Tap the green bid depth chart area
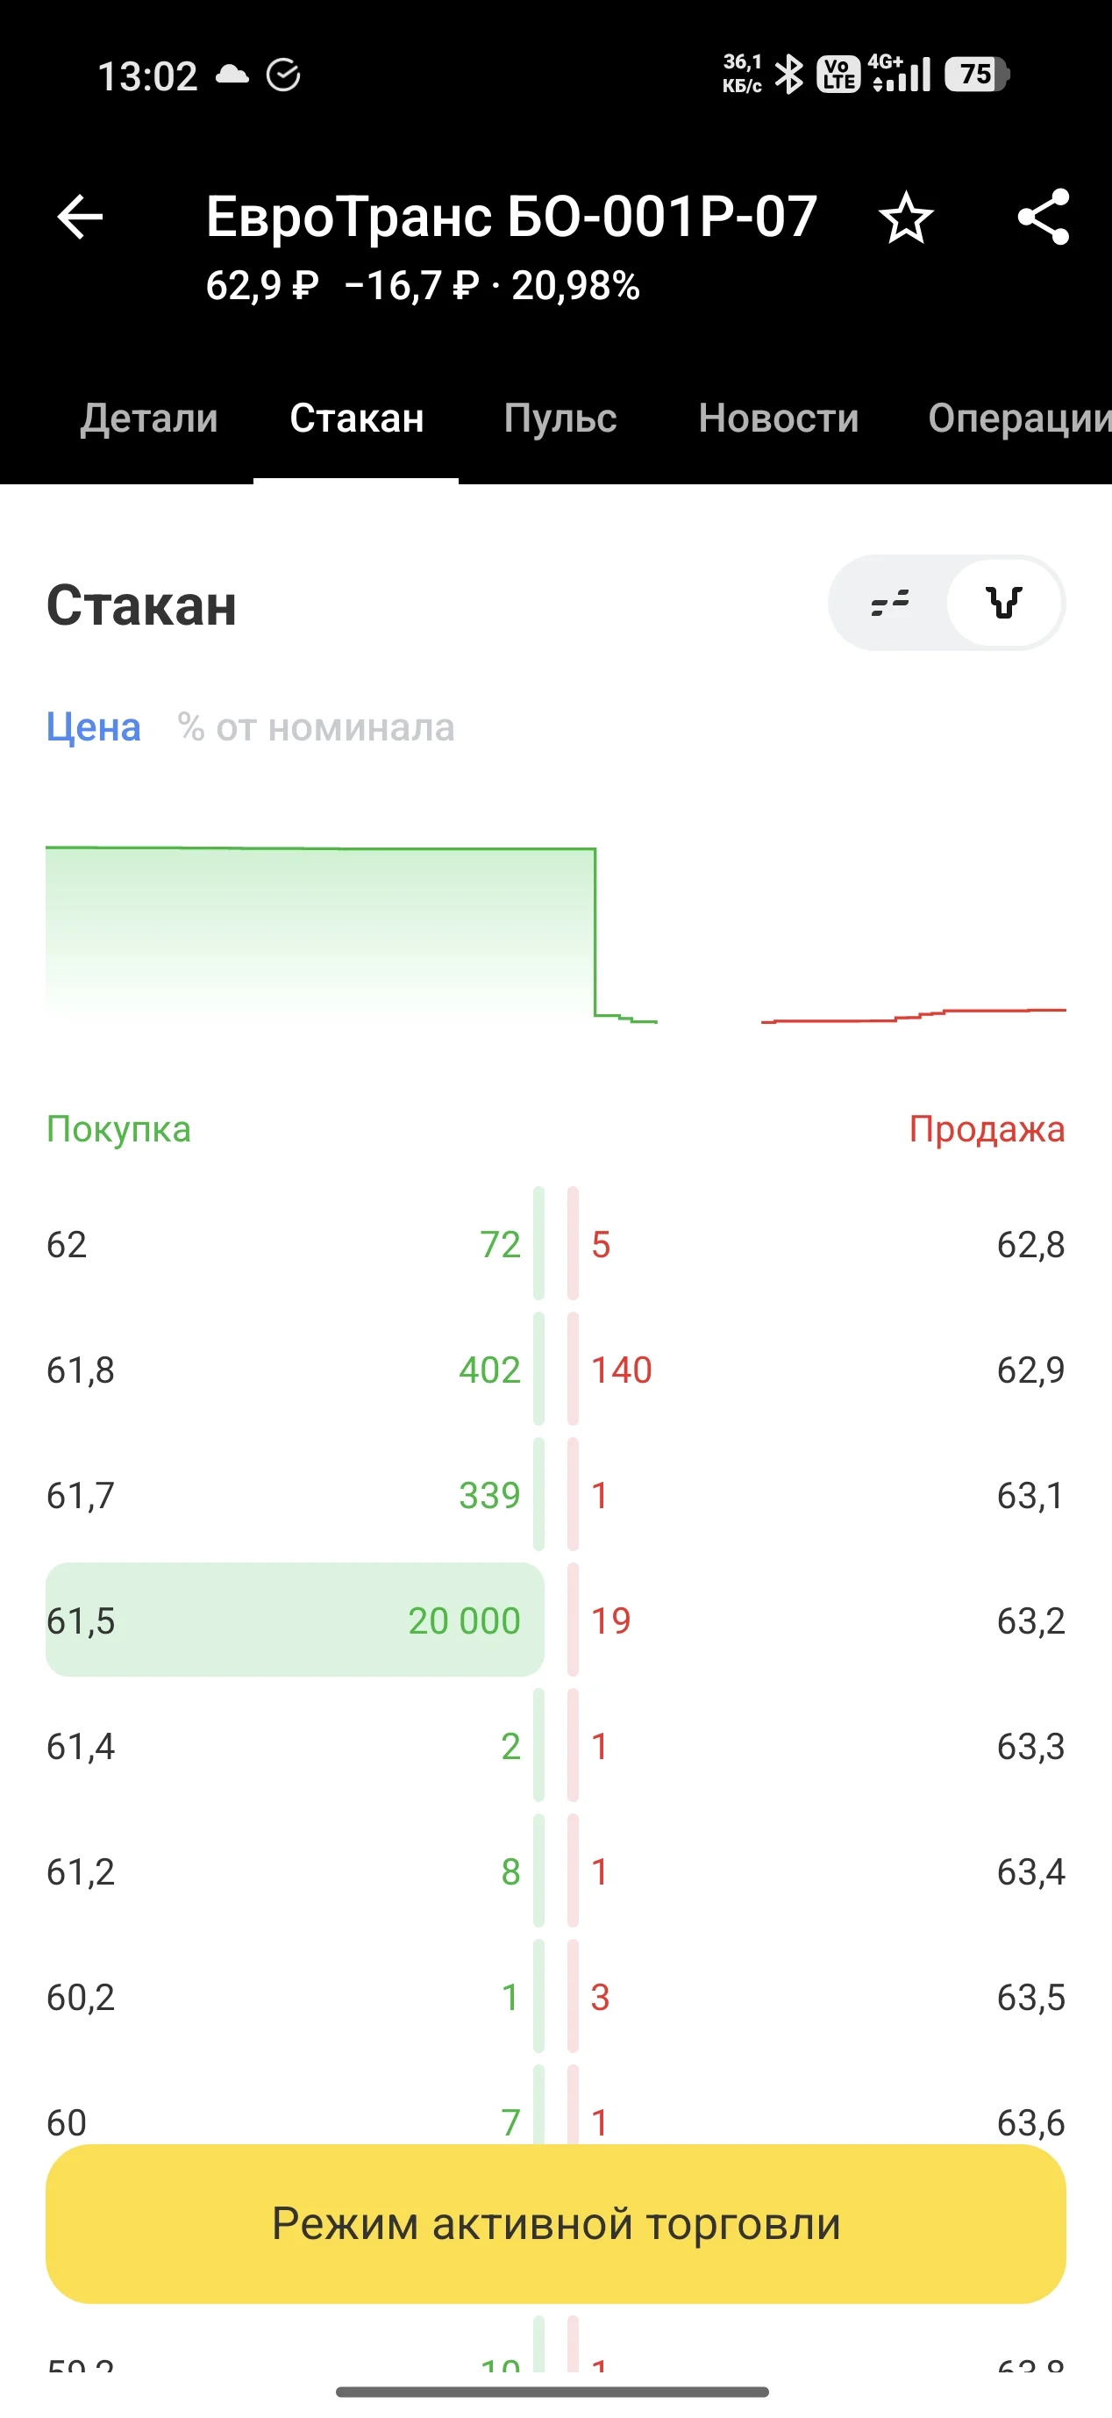The image size is (1112, 2418). coord(320,934)
